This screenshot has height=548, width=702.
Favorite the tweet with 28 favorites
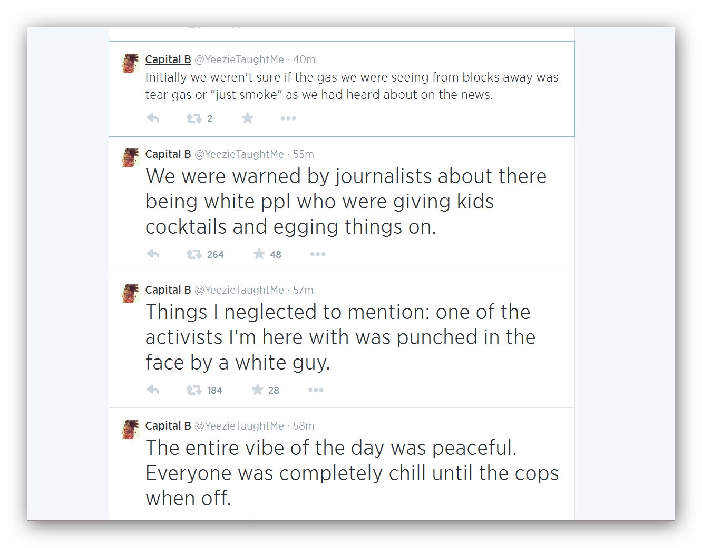257,390
